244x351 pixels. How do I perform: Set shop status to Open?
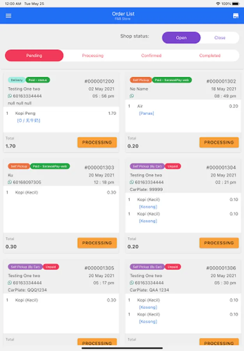click(181, 38)
